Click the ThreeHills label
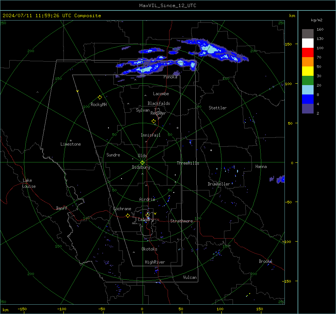The width and height of the screenshot is (336, 314). pyautogui.click(x=188, y=163)
